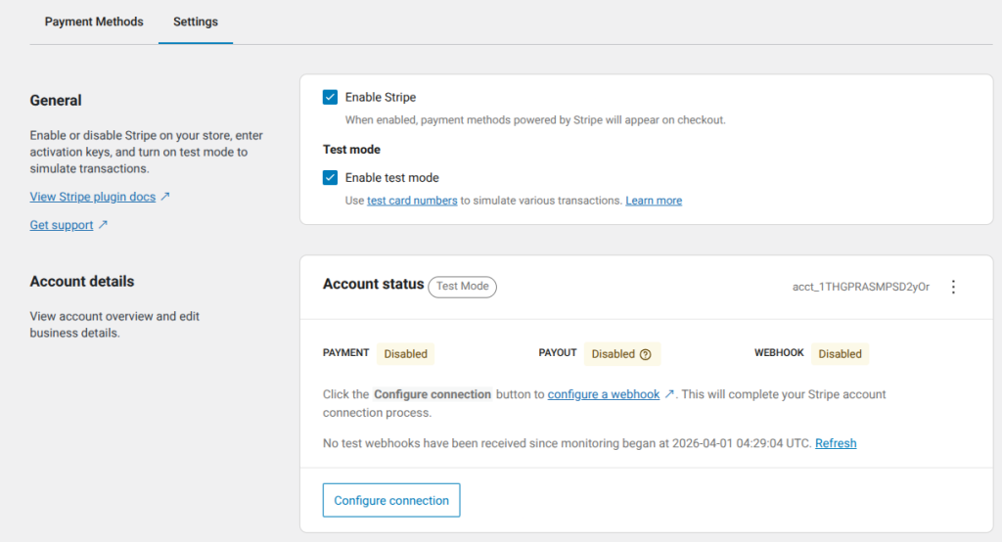Screen dimensions: 1002x542
Task: Click the Account status heading
Action: [373, 284]
